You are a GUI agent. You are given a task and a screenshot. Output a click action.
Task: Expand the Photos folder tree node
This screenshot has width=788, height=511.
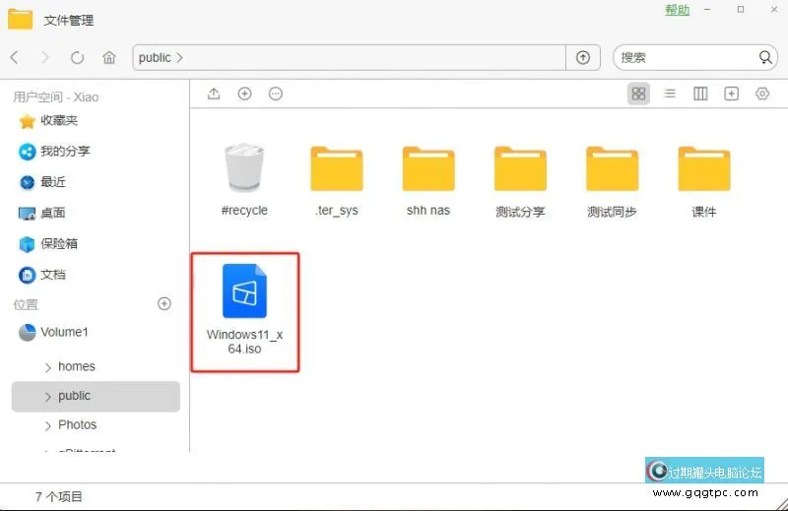[x=48, y=425]
